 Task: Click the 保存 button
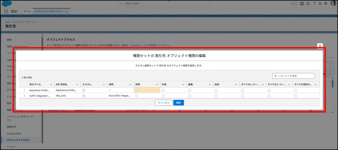(x=178, y=103)
